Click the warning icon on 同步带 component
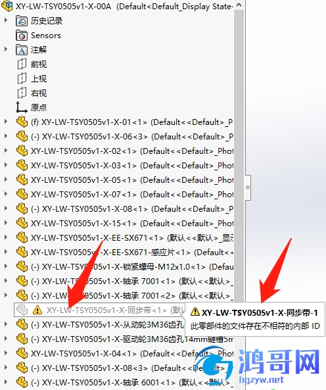This screenshot has width=326, height=390. click(x=37, y=310)
